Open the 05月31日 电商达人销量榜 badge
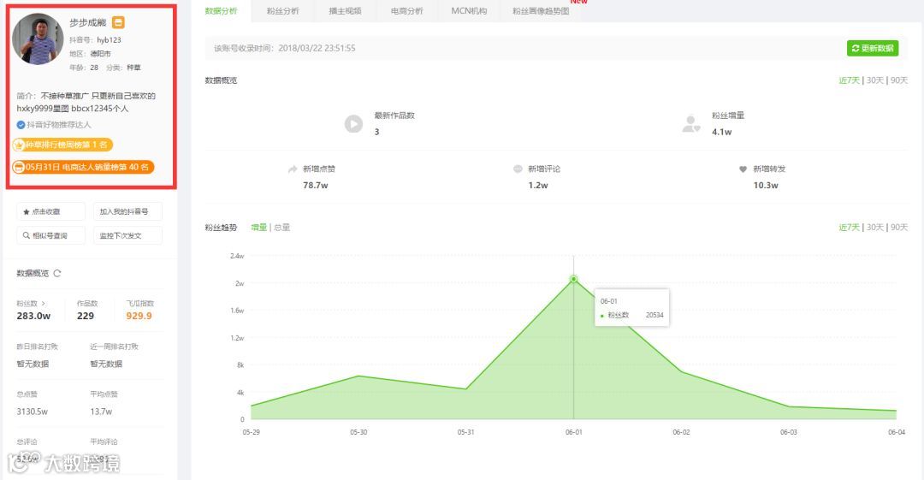 83,168
